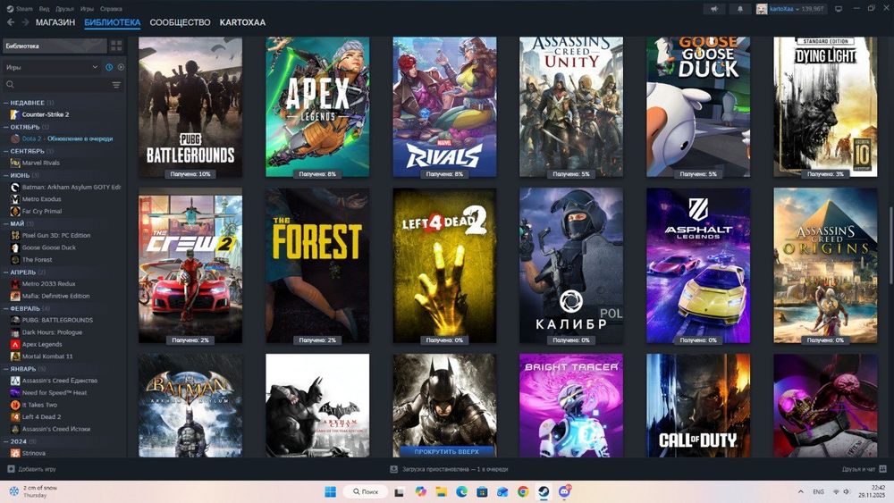Collapse the ЯНВАРЬ section
Screen dimensions: 894x503
pyautogui.click(x=6, y=369)
